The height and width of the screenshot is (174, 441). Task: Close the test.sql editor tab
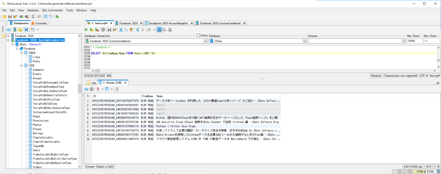[111, 23]
